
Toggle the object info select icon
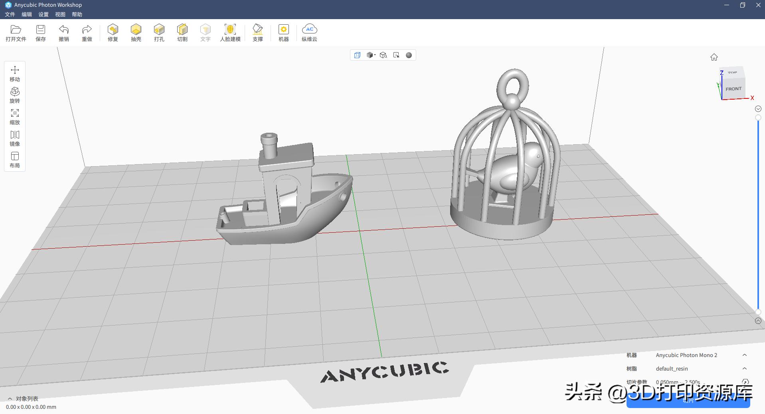tap(396, 55)
